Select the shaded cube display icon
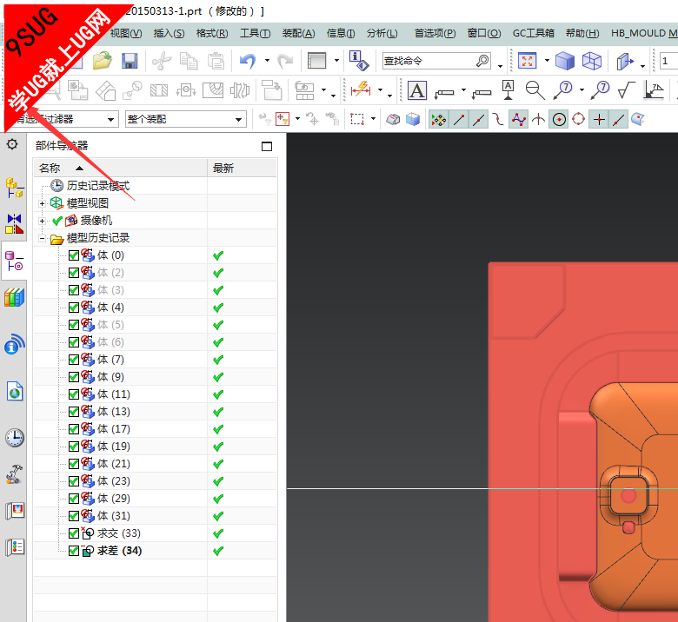 [565, 61]
